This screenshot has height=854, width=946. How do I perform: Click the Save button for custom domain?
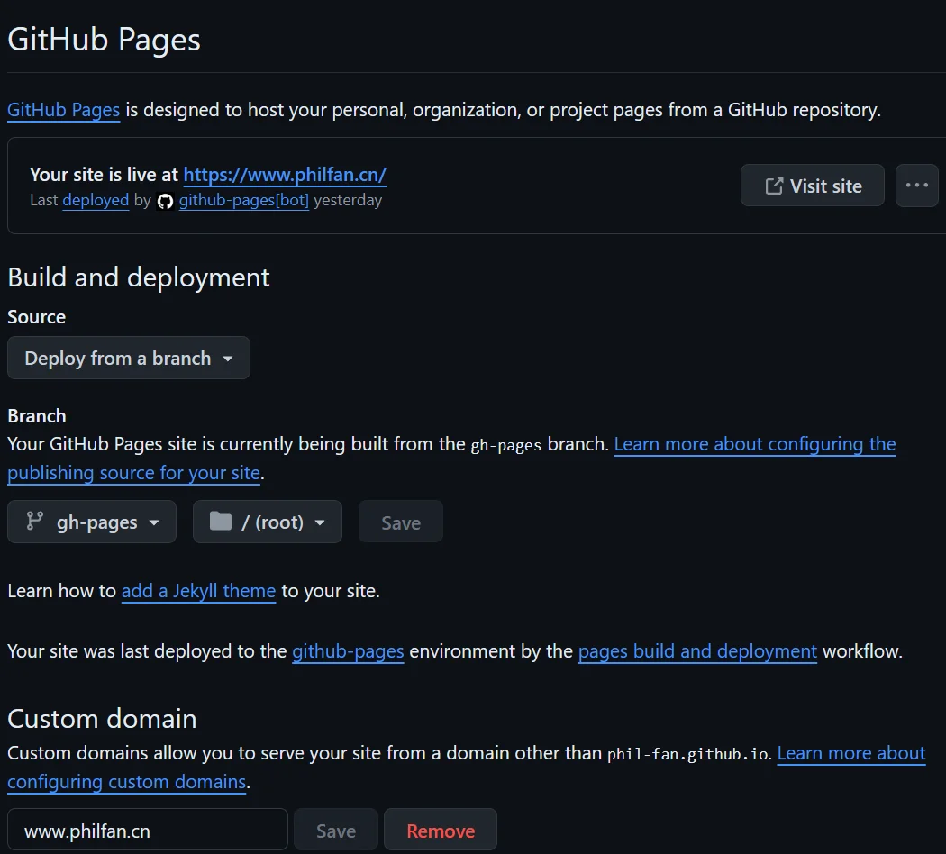(336, 831)
